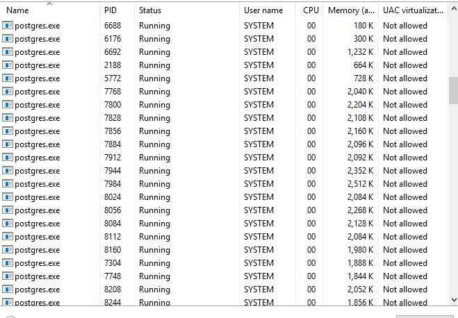
Task: Select postgres.exe name in PID 6688 row
Action: tap(38, 26)
